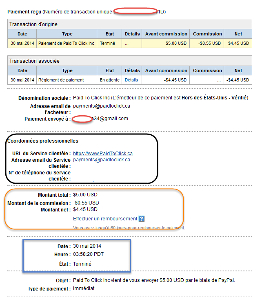Click the blue question mark help icon
Screen dimensions: 271x297
[142, 219]
